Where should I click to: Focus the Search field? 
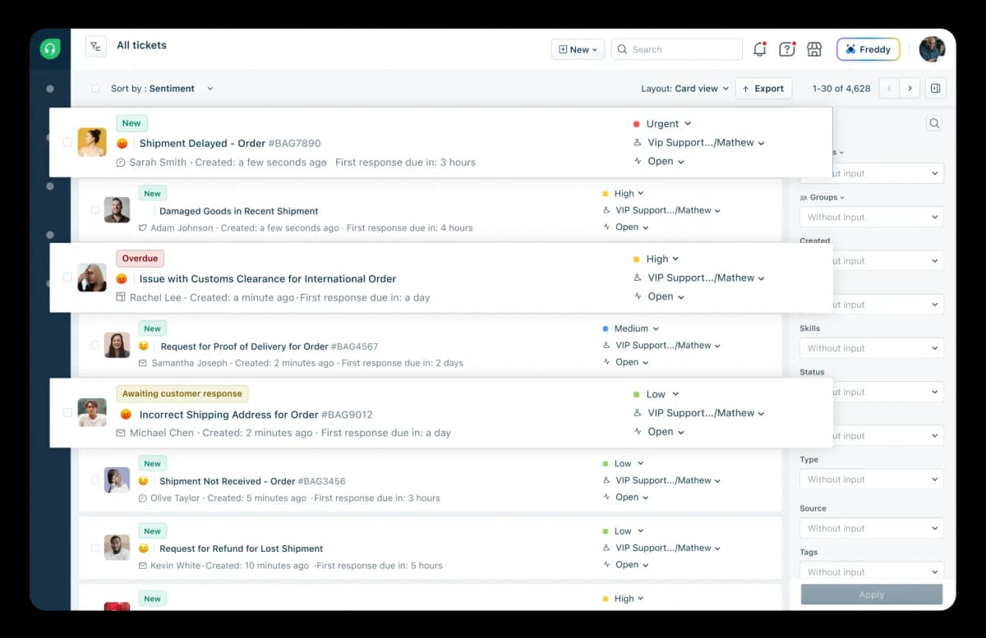point(677,49)
